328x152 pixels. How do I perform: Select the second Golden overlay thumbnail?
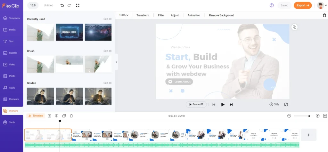[69, 96]
